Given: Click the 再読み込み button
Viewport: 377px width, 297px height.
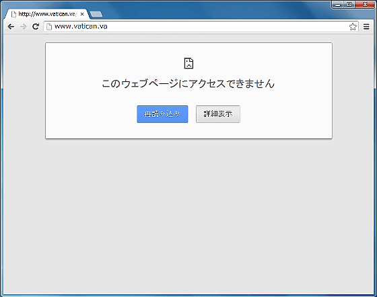Looking at the screenshot, I should pyautogui.click(x=162, y=114).
